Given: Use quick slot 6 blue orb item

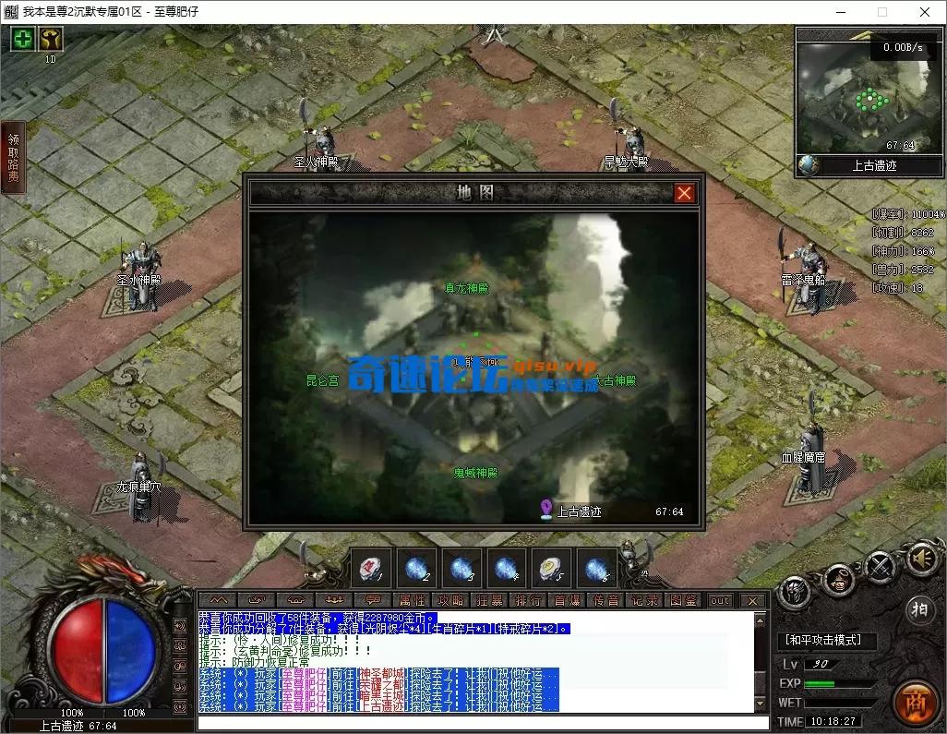Looking at the screenshot, I should (x=596, y=568).
